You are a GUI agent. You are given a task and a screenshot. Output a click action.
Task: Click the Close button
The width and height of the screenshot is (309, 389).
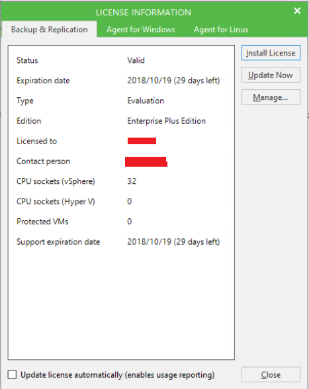[271, 374]
